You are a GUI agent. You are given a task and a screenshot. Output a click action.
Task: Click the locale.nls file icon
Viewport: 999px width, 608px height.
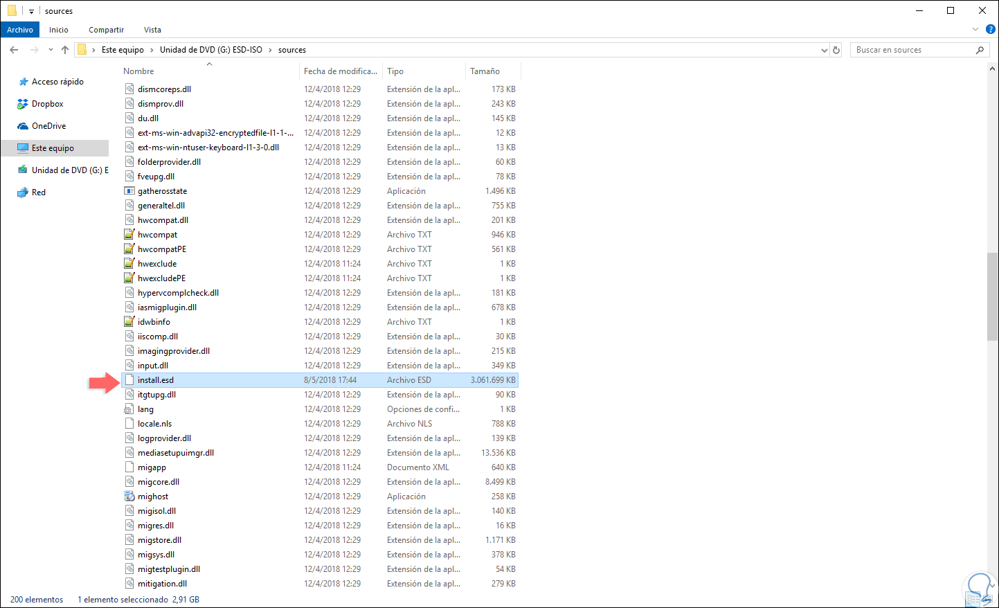coord(129,424)
